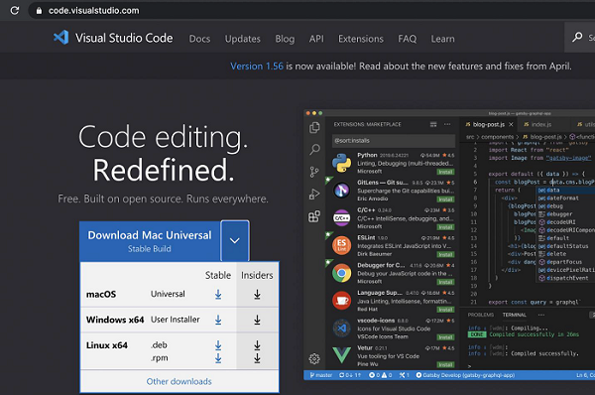
Task: Open the site search magnifier icon
Action: click(x=577, y=37)
